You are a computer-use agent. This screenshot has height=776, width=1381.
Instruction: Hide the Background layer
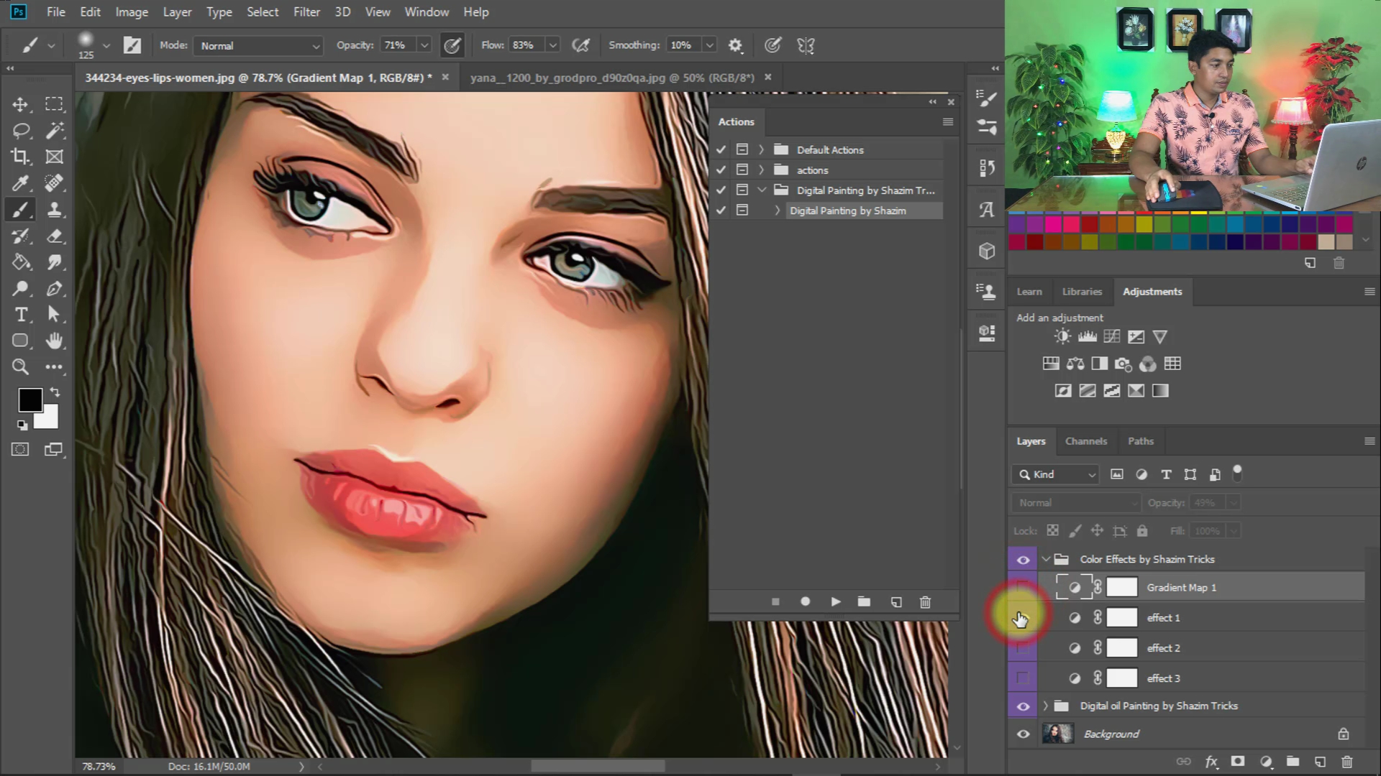1022,734
